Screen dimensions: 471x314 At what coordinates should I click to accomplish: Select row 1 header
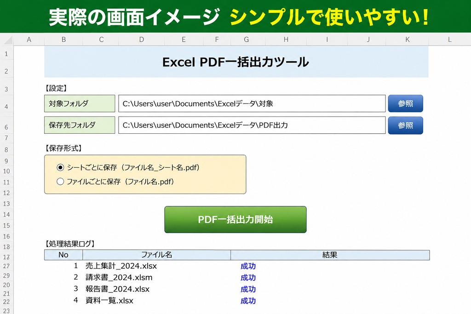tap(6, 54)
